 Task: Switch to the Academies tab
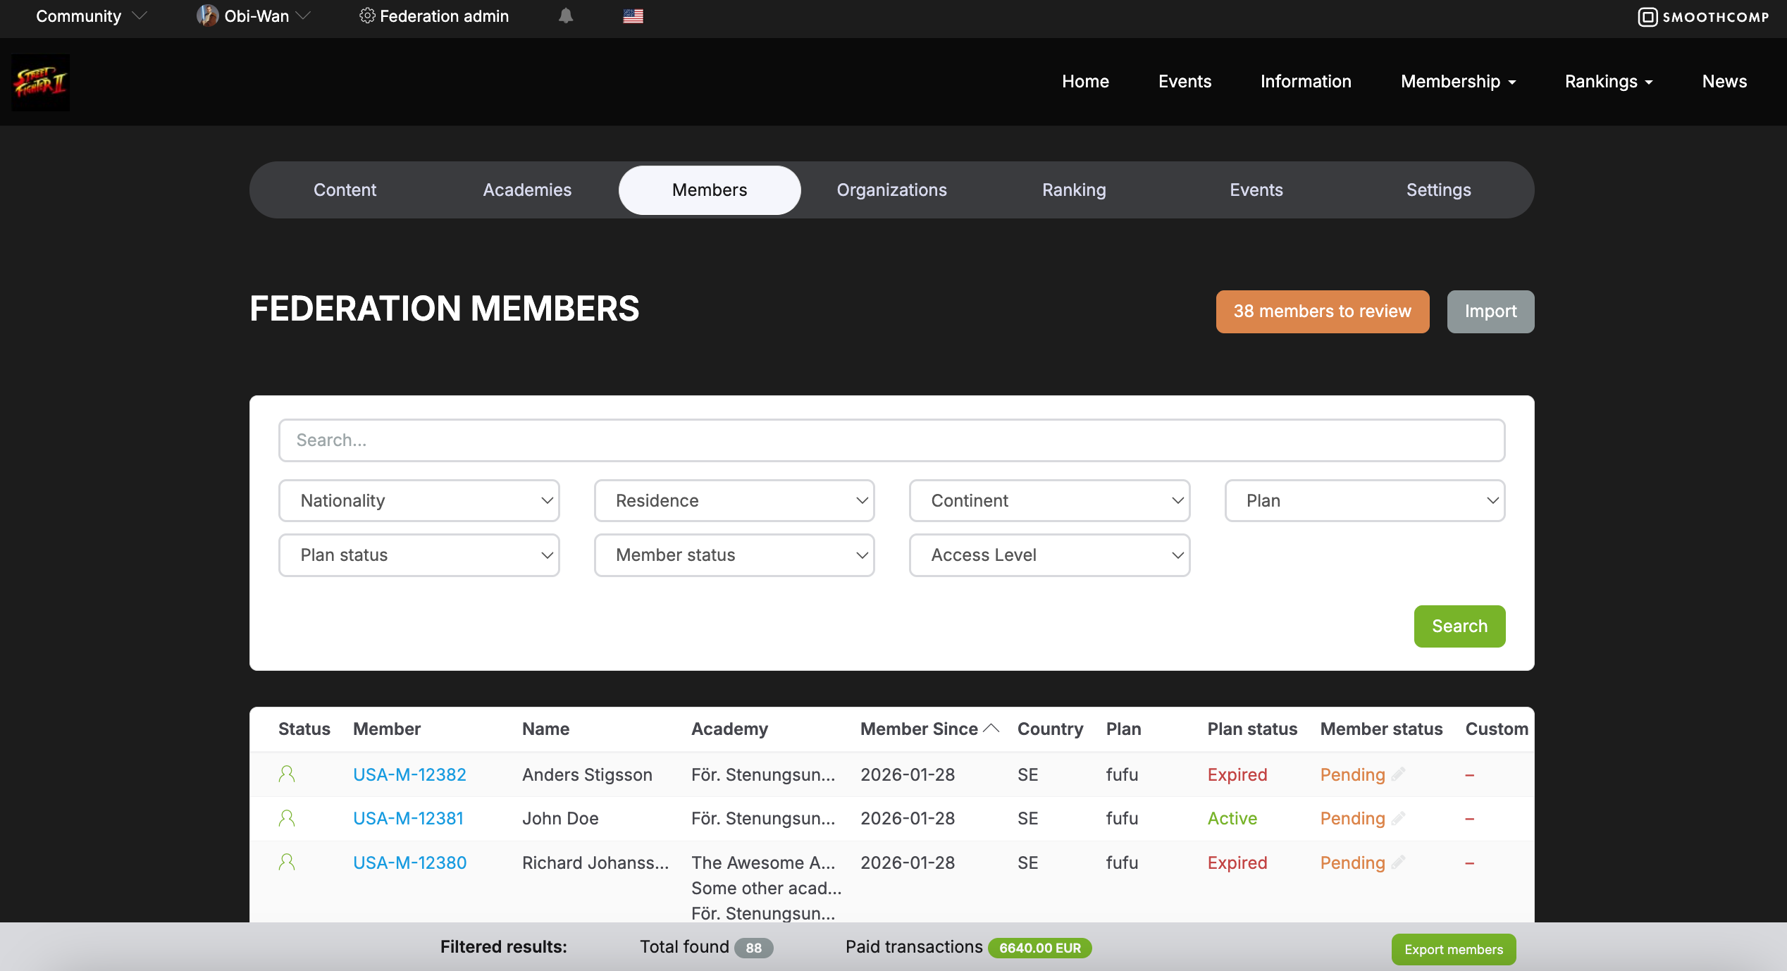click(526, 190)
